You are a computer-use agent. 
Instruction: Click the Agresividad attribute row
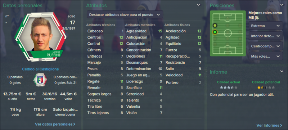point(144,31)
